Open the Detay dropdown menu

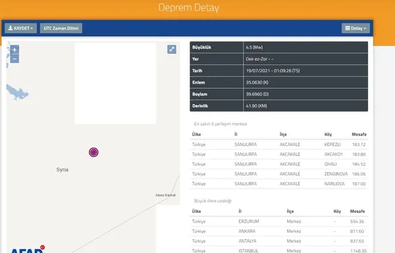coord(355,28)
